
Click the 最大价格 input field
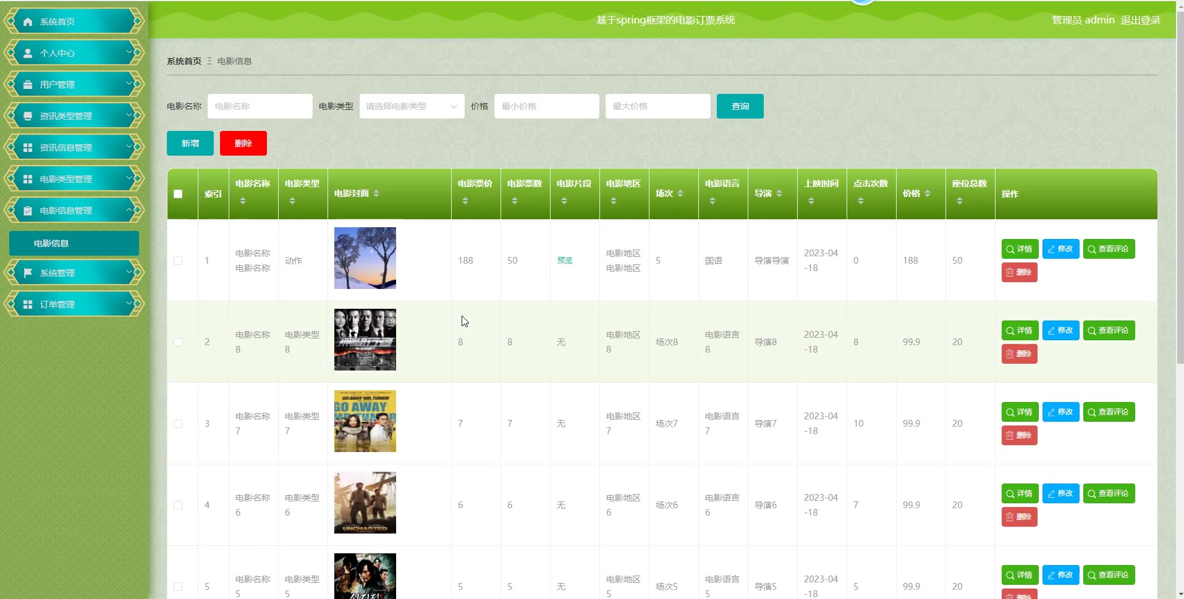[658, 106]
